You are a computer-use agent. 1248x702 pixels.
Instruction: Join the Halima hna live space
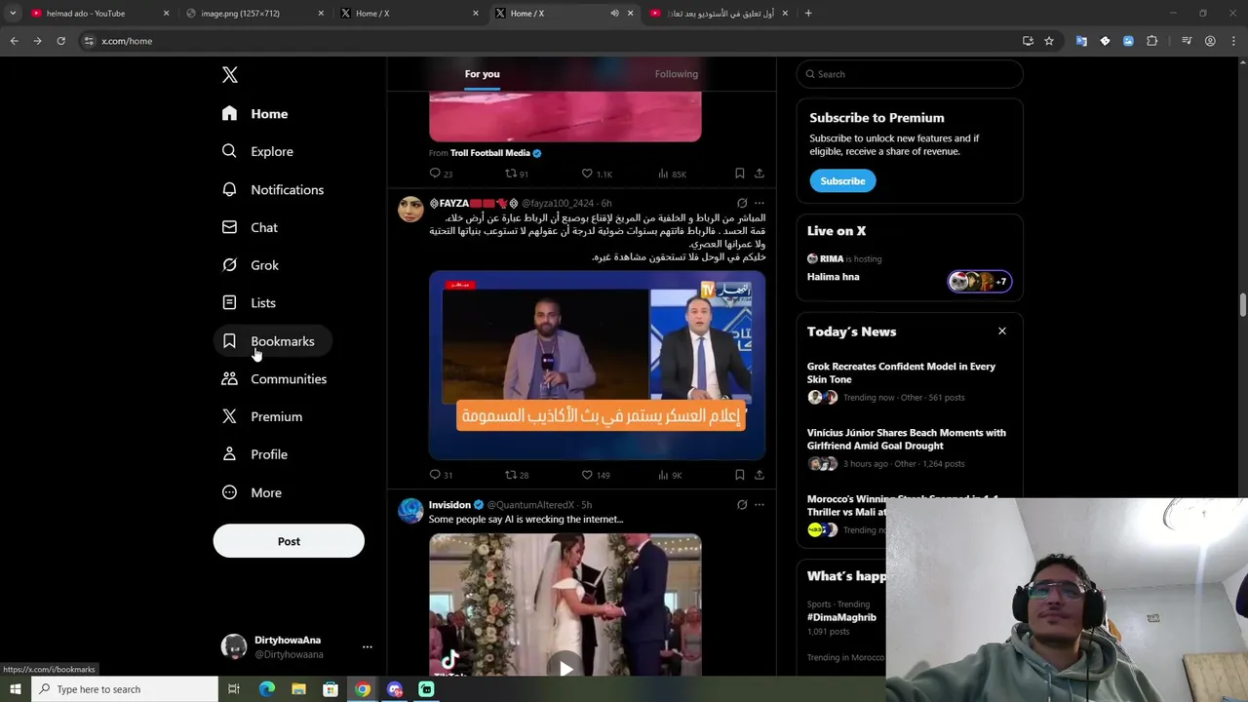[x=834, y=277]
